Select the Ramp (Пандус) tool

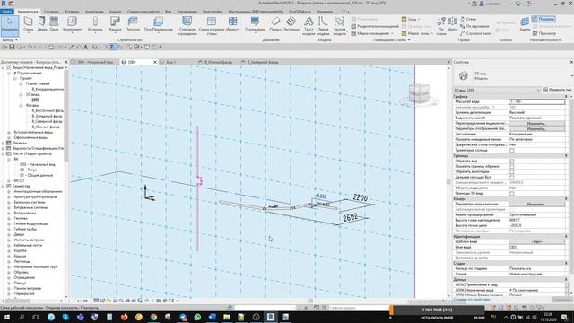(x=275, y=24)
